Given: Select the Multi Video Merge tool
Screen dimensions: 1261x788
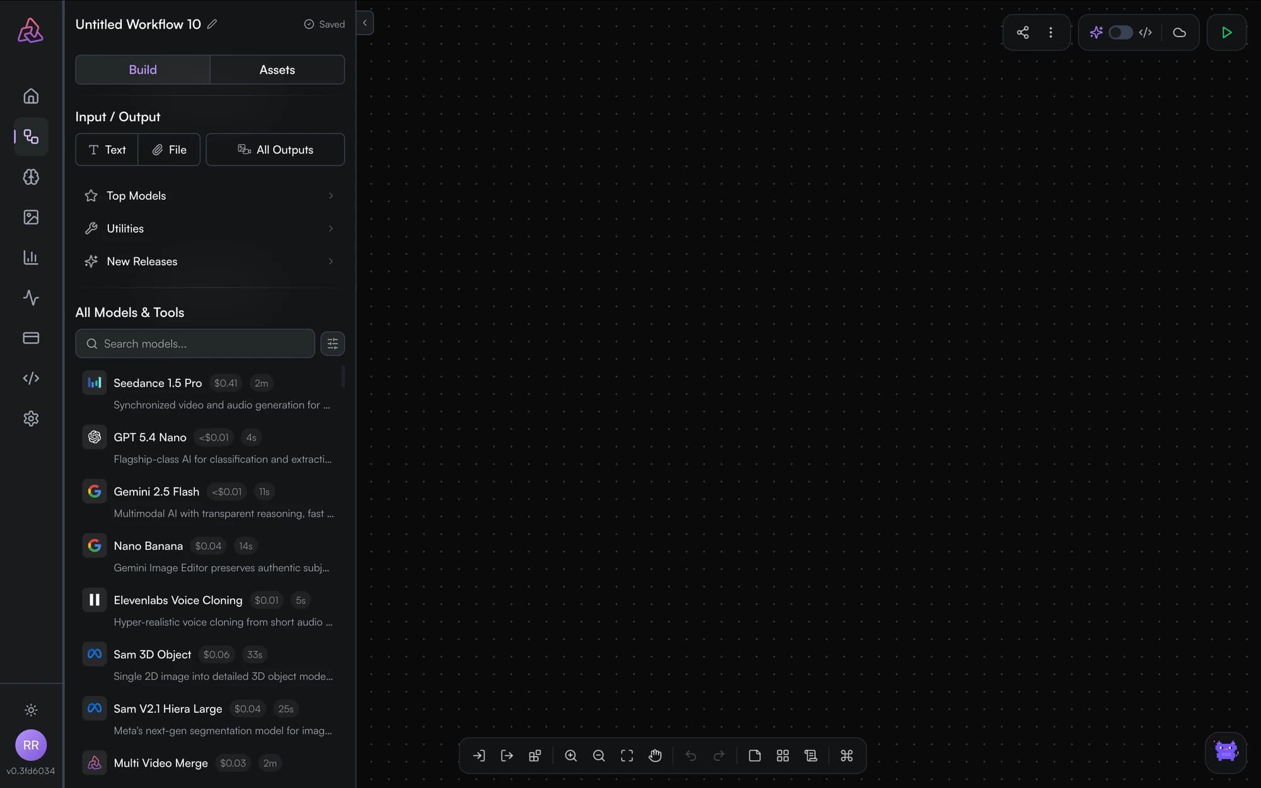Looking at the screenshot, I should tap(210, 766).
